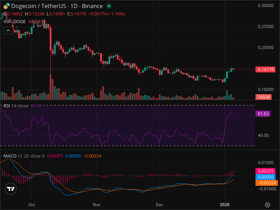Click the close value C0.14779 in header
Screen dimensions: 280x210
(x=77, y=14)
